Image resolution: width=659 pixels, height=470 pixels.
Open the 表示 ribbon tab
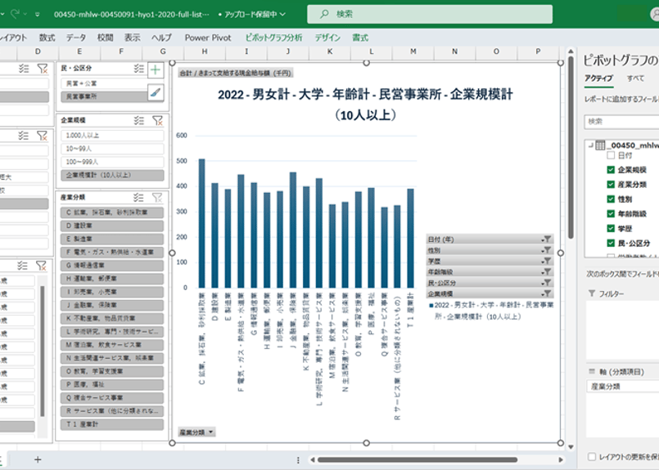(x=132, y=38)
